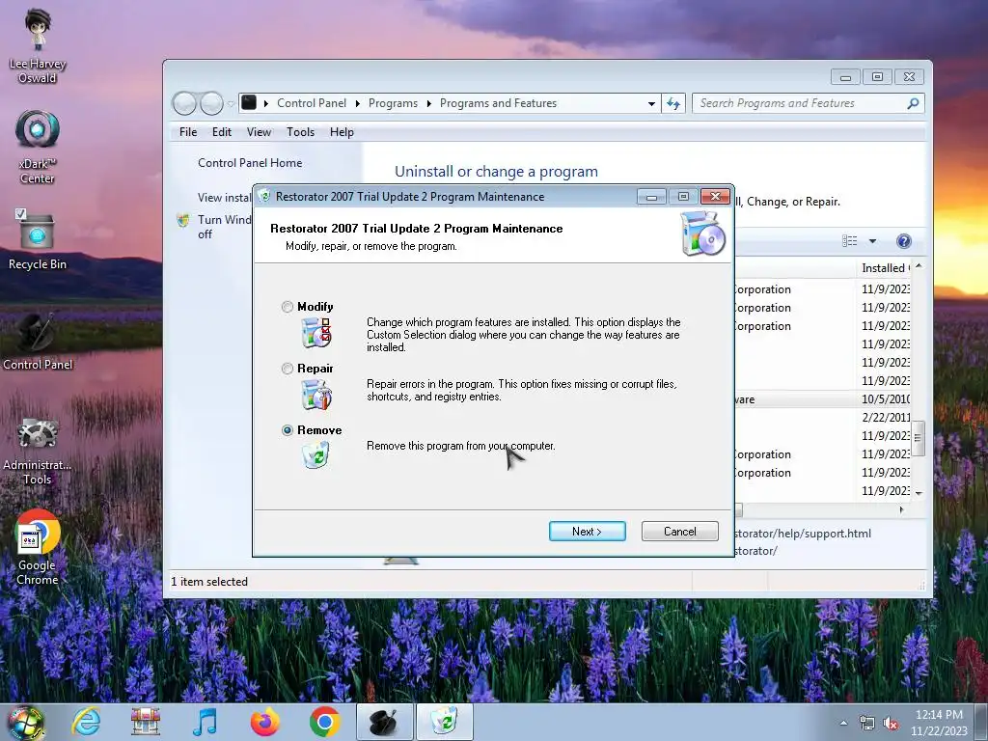
Task: Switch to the Control Panel taskbar button
Action: pyautogui.click(x=384, y=722)
